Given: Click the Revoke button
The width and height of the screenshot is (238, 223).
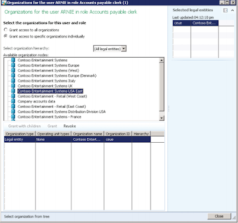Looking at the screenshot, I should click(70, 126).
